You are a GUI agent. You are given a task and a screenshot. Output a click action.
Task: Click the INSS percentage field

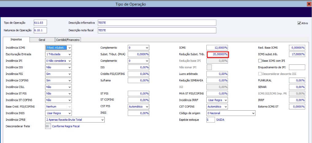pyautogui.click(x=138, y=113)
